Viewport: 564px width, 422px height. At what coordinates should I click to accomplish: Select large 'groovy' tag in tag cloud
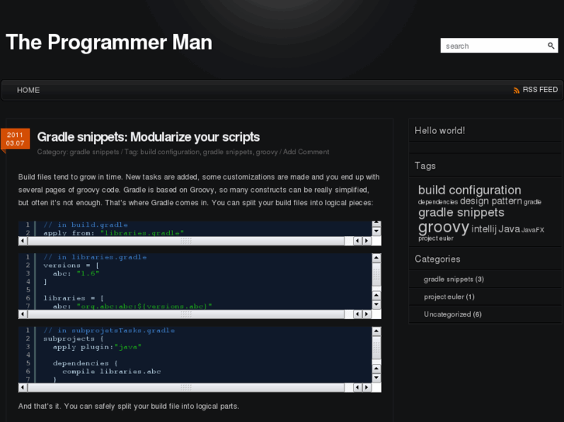444,228
